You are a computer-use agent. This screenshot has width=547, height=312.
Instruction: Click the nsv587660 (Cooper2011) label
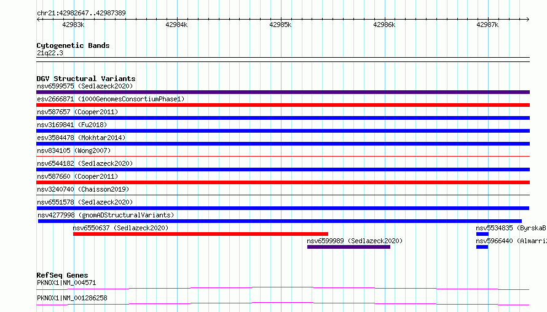tap(77, 176)
